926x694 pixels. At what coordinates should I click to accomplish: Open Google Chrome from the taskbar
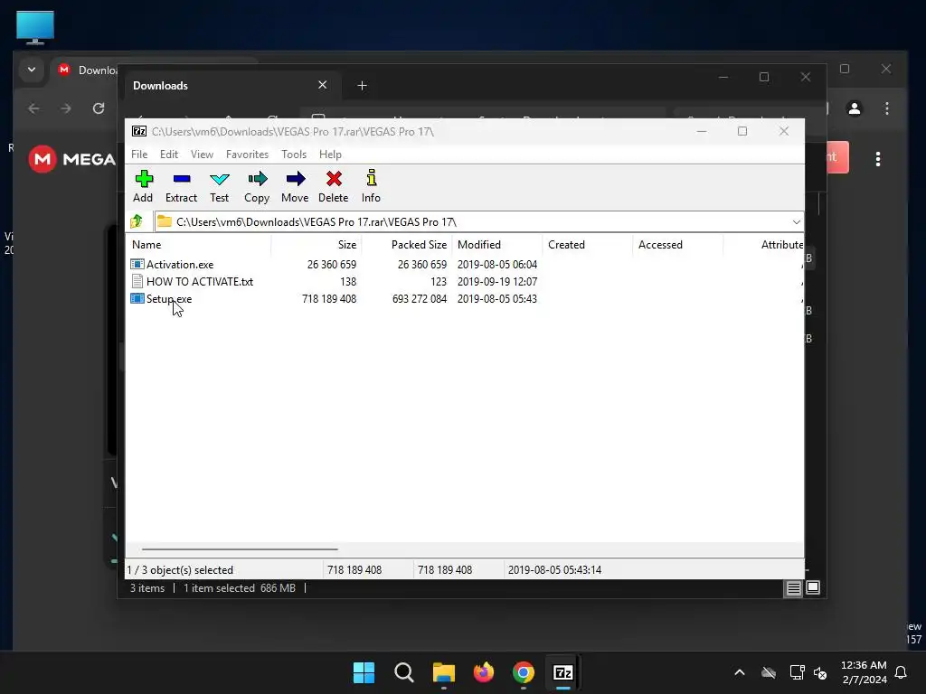click(524, 672)
